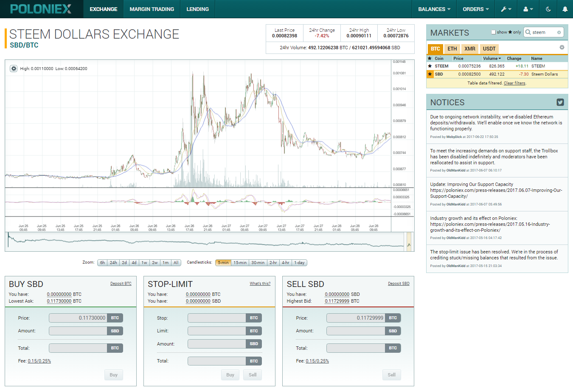Switch to ETH markets tab
Viewport: 573px width, 388px height.
click(452, 48)
